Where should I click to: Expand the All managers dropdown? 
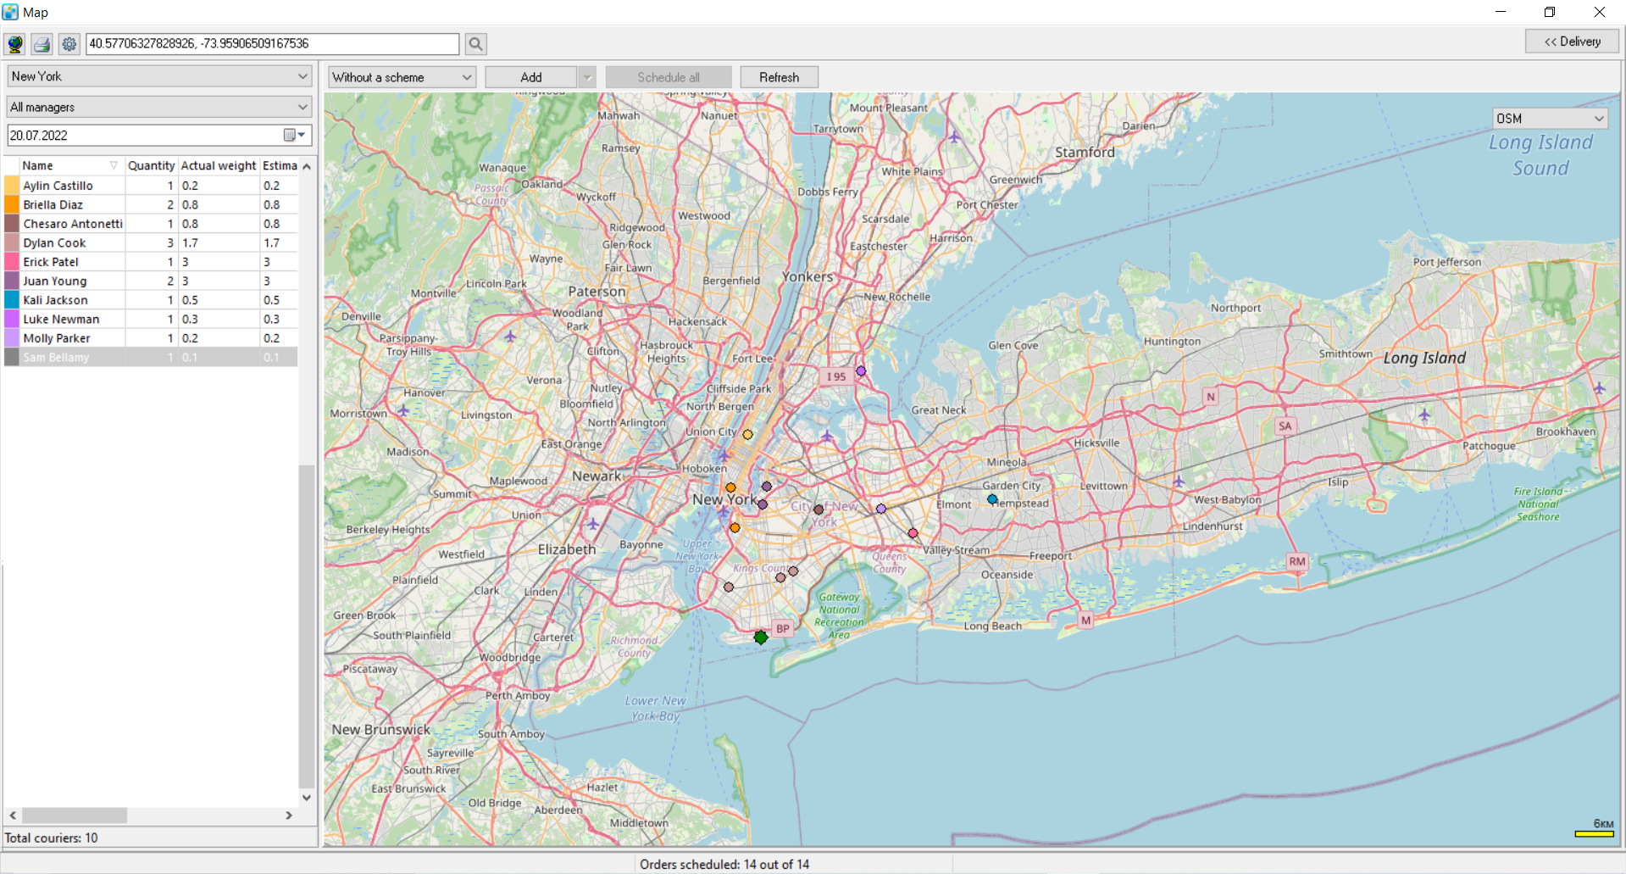point(159,107)
